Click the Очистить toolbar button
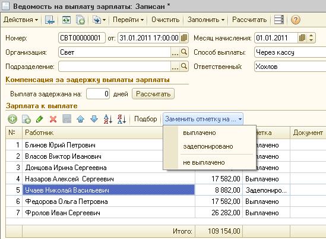 pyautogui.click(x=165, y=20)
